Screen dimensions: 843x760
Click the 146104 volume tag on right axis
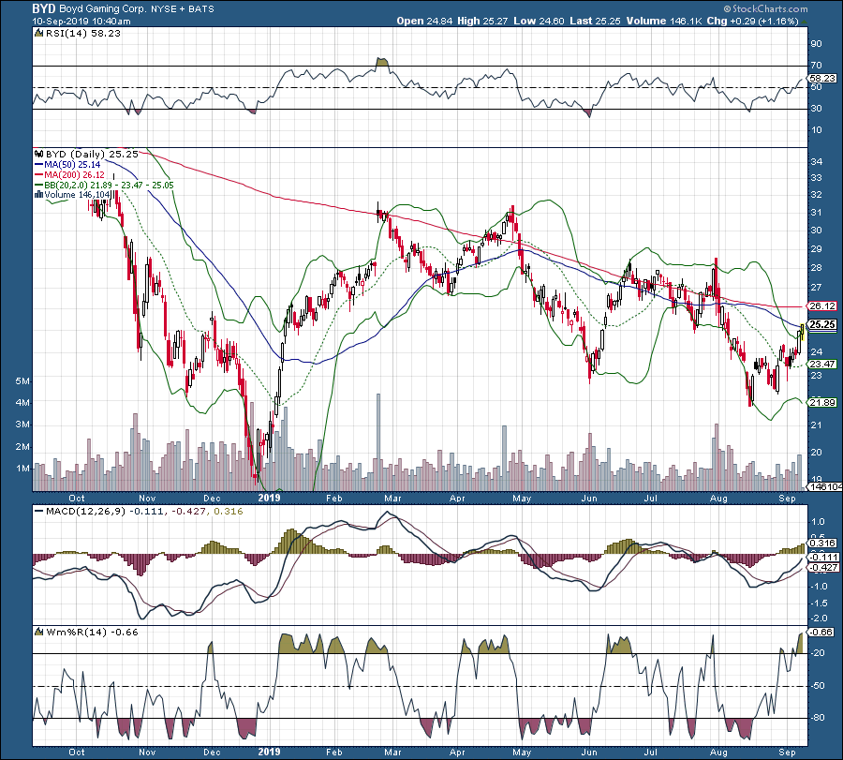(x=825, y=486)
